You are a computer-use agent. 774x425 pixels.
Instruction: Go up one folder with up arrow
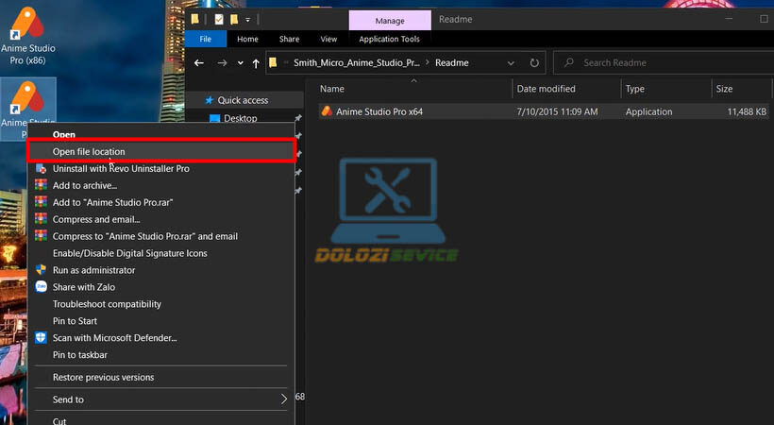click(x=256, y=63)
